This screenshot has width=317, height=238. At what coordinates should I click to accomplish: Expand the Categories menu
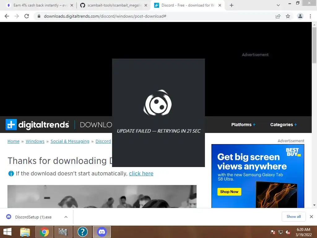(x=284, y=125)
